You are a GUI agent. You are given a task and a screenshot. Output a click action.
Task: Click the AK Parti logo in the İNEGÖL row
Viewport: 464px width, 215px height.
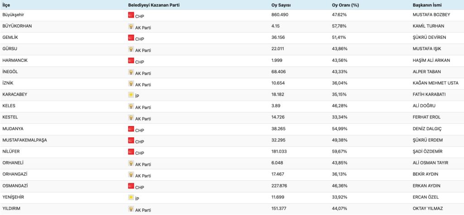[131, 72]
